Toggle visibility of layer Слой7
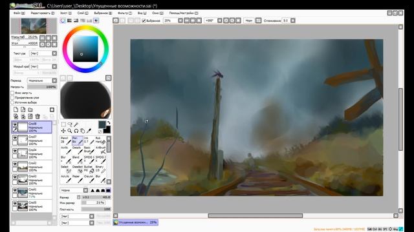This screenshot has height=232, width=414. click(15, 137)
